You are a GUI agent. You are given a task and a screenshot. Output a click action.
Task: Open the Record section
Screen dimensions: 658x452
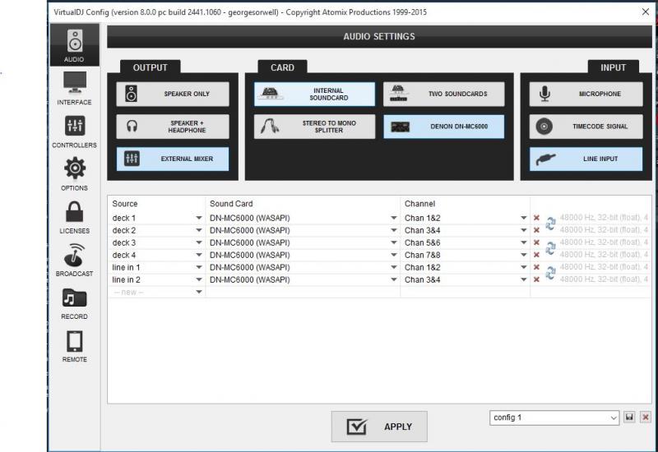tap(74, 303)
